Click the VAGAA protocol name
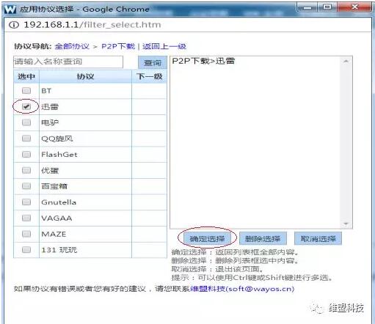375x324 pixels. pyautogui.click(x=57, y=218)
